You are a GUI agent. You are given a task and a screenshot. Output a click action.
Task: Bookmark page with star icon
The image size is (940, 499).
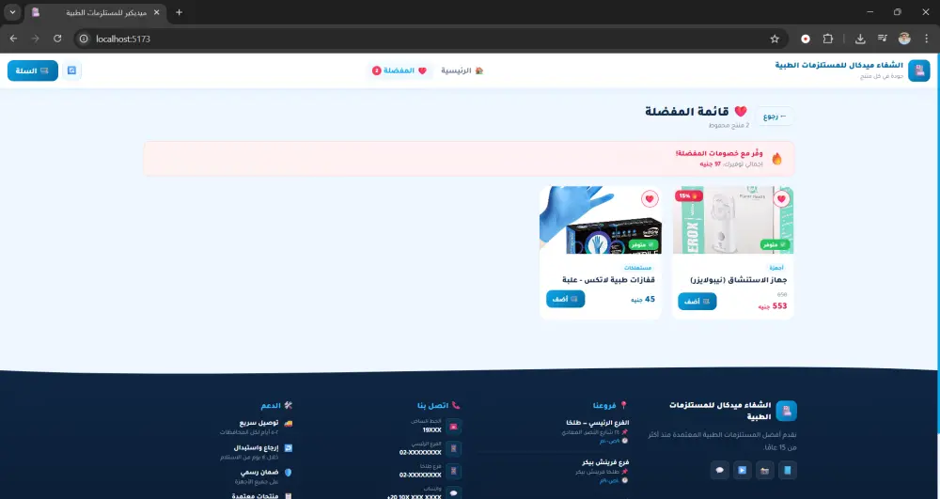point(775,39)
